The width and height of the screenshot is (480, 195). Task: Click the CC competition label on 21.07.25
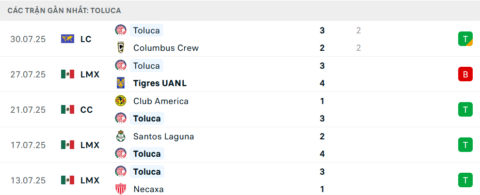(x=87, y=110)
